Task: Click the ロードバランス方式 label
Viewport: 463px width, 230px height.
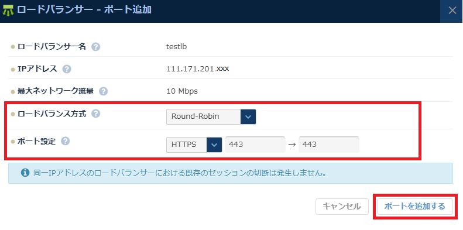Action: [x=52, y=114]
